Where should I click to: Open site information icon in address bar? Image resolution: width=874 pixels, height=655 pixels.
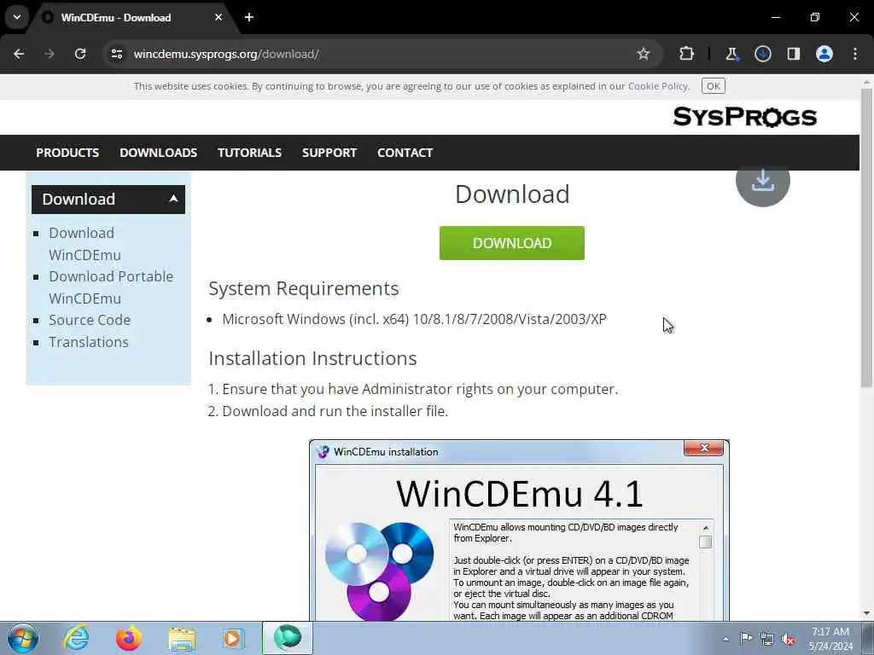click(116, 54)
